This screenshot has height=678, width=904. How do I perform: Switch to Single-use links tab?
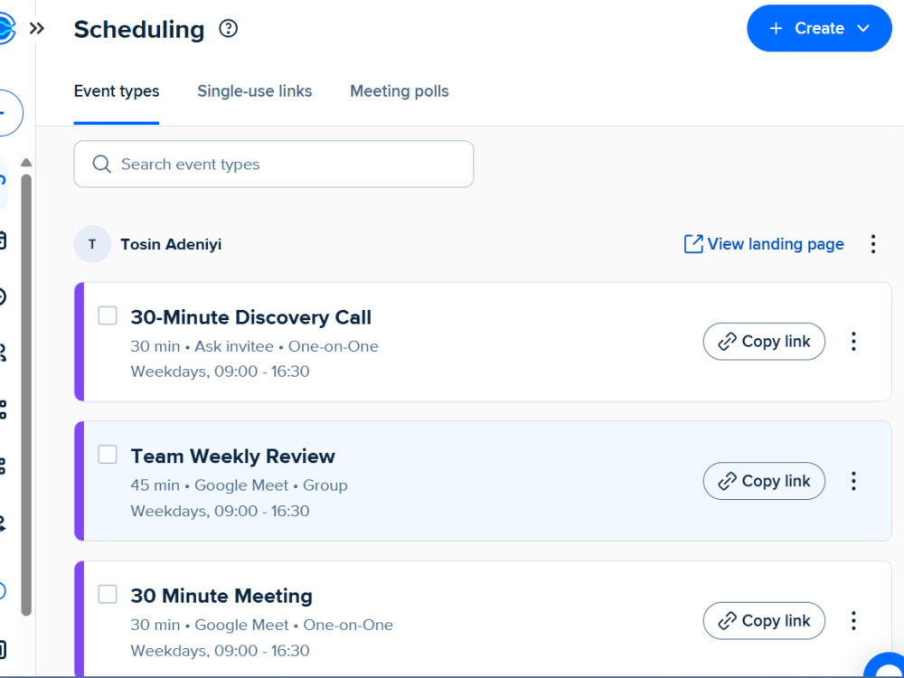(254, 91)
